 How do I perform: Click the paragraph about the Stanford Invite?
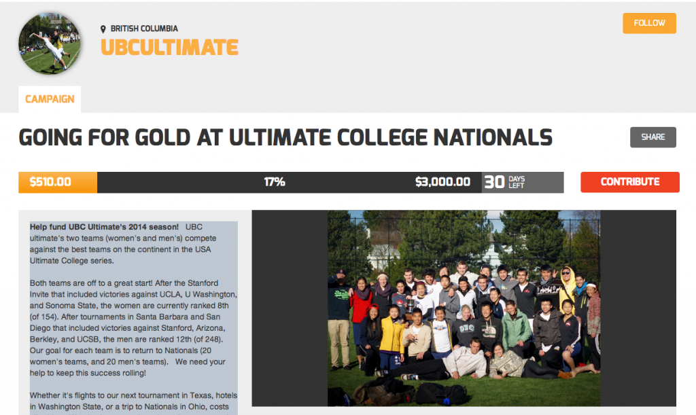pyautogui.click(x=133, y=328)
